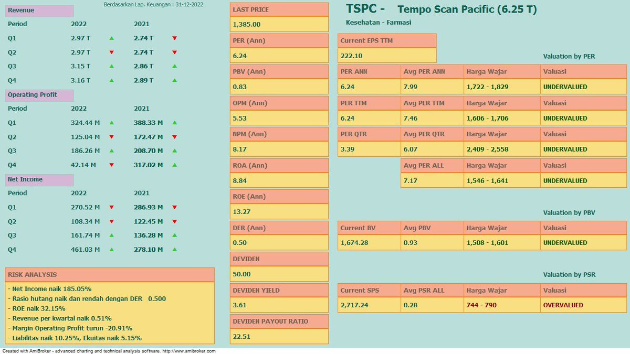The image size is (630, 354).
Task: Click the green arrow beside 324.44 M
Action: point(111,123)
